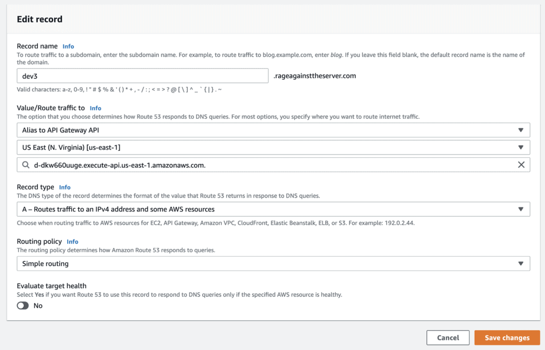Click into the dev3 record name field
Viewport: 545px width, 350px height.
click(x=142, y=76)
